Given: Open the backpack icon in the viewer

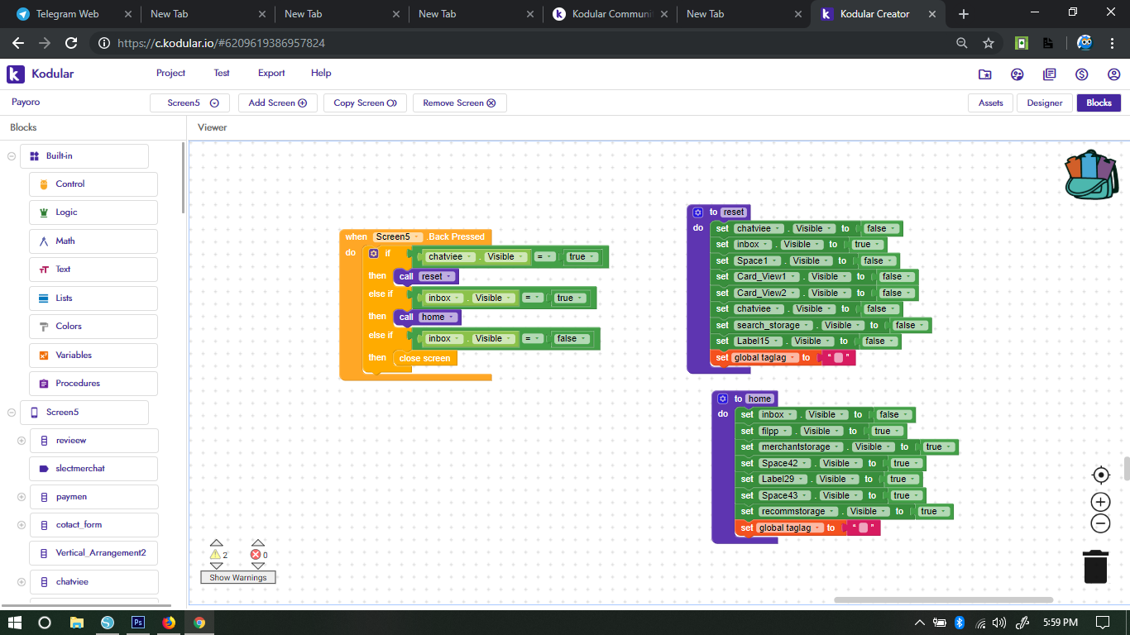Looking at the screenshot, I should pyautogui.click(x=1092, y=174).
